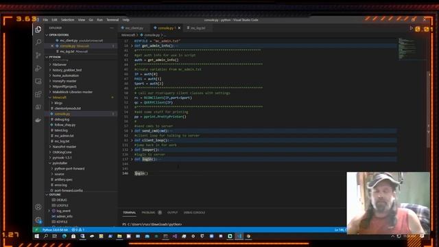Expand the FileServer folder

click(x=60, y=64)
